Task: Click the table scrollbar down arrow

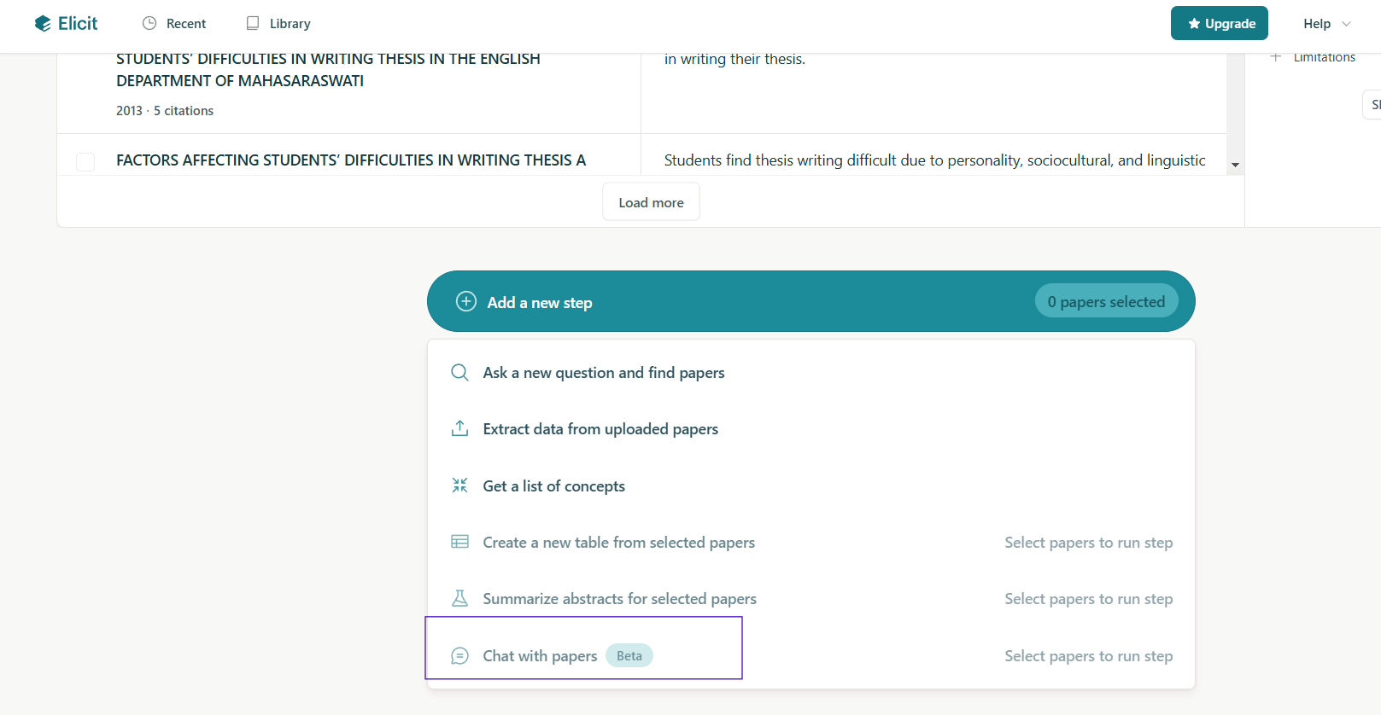Action: [x=1235, y=165]
